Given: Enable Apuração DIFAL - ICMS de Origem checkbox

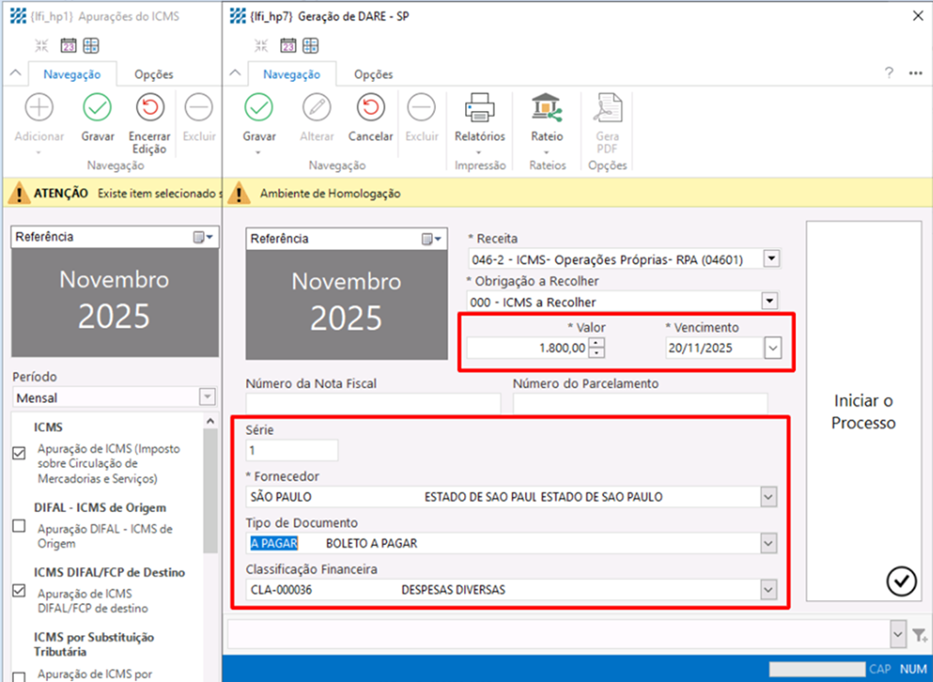Looking at the screenshot, I should click(19, 526).
